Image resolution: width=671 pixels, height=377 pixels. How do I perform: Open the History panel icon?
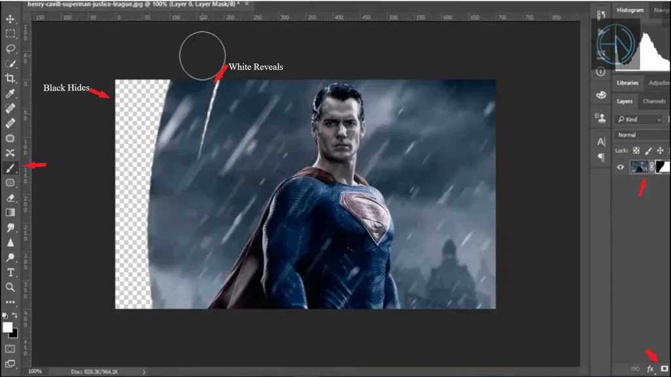[601, 15]
